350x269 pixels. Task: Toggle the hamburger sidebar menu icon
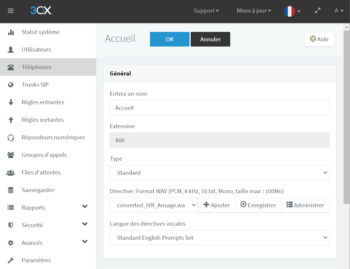pos(11,11)
